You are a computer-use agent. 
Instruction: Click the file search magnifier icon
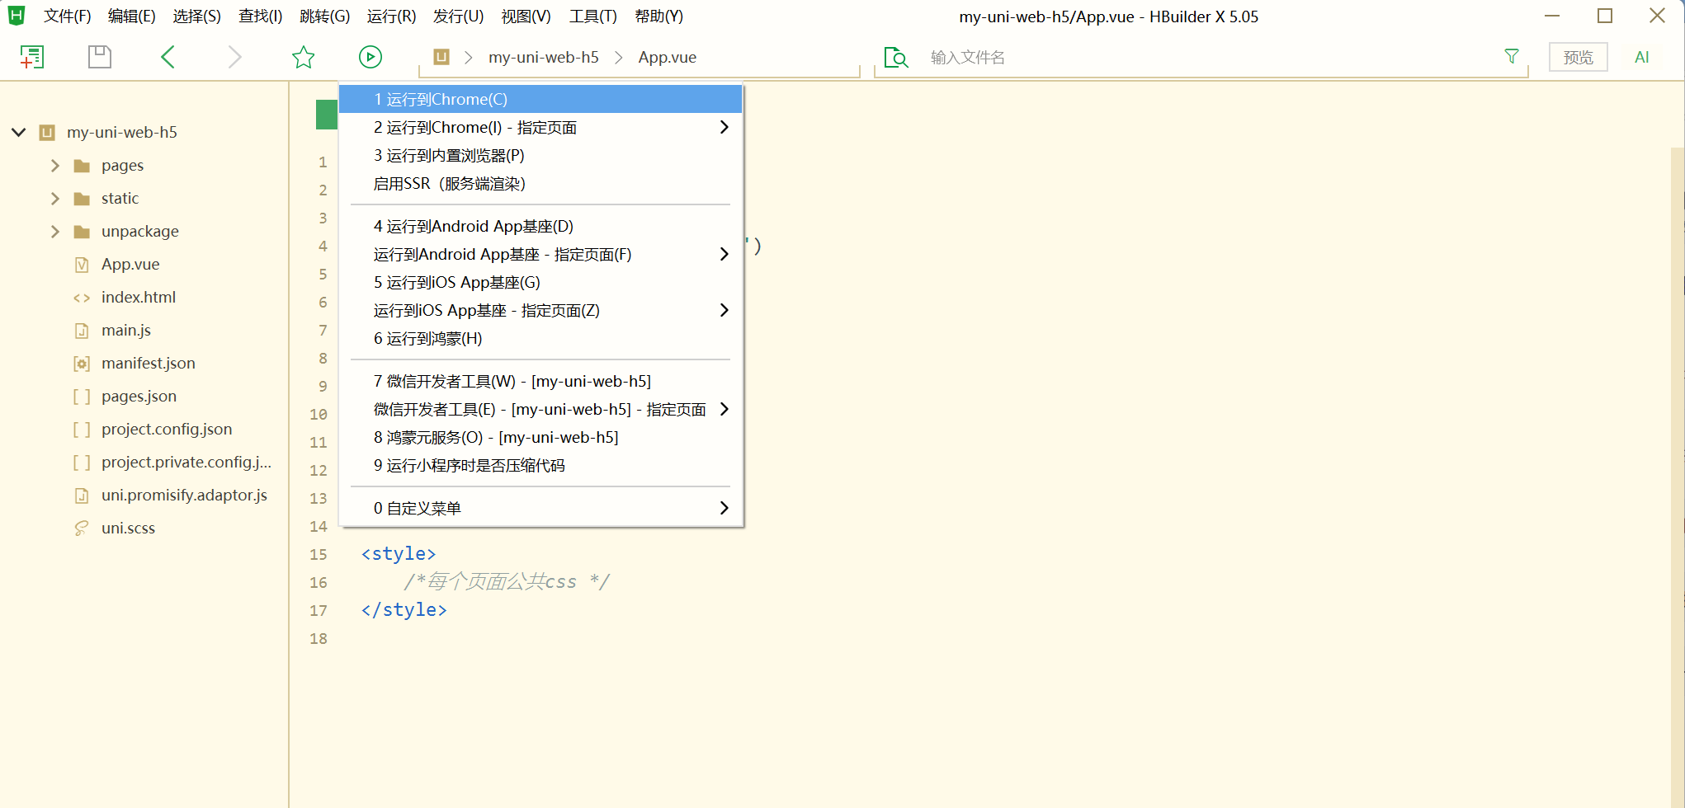[x=895, y=57]
